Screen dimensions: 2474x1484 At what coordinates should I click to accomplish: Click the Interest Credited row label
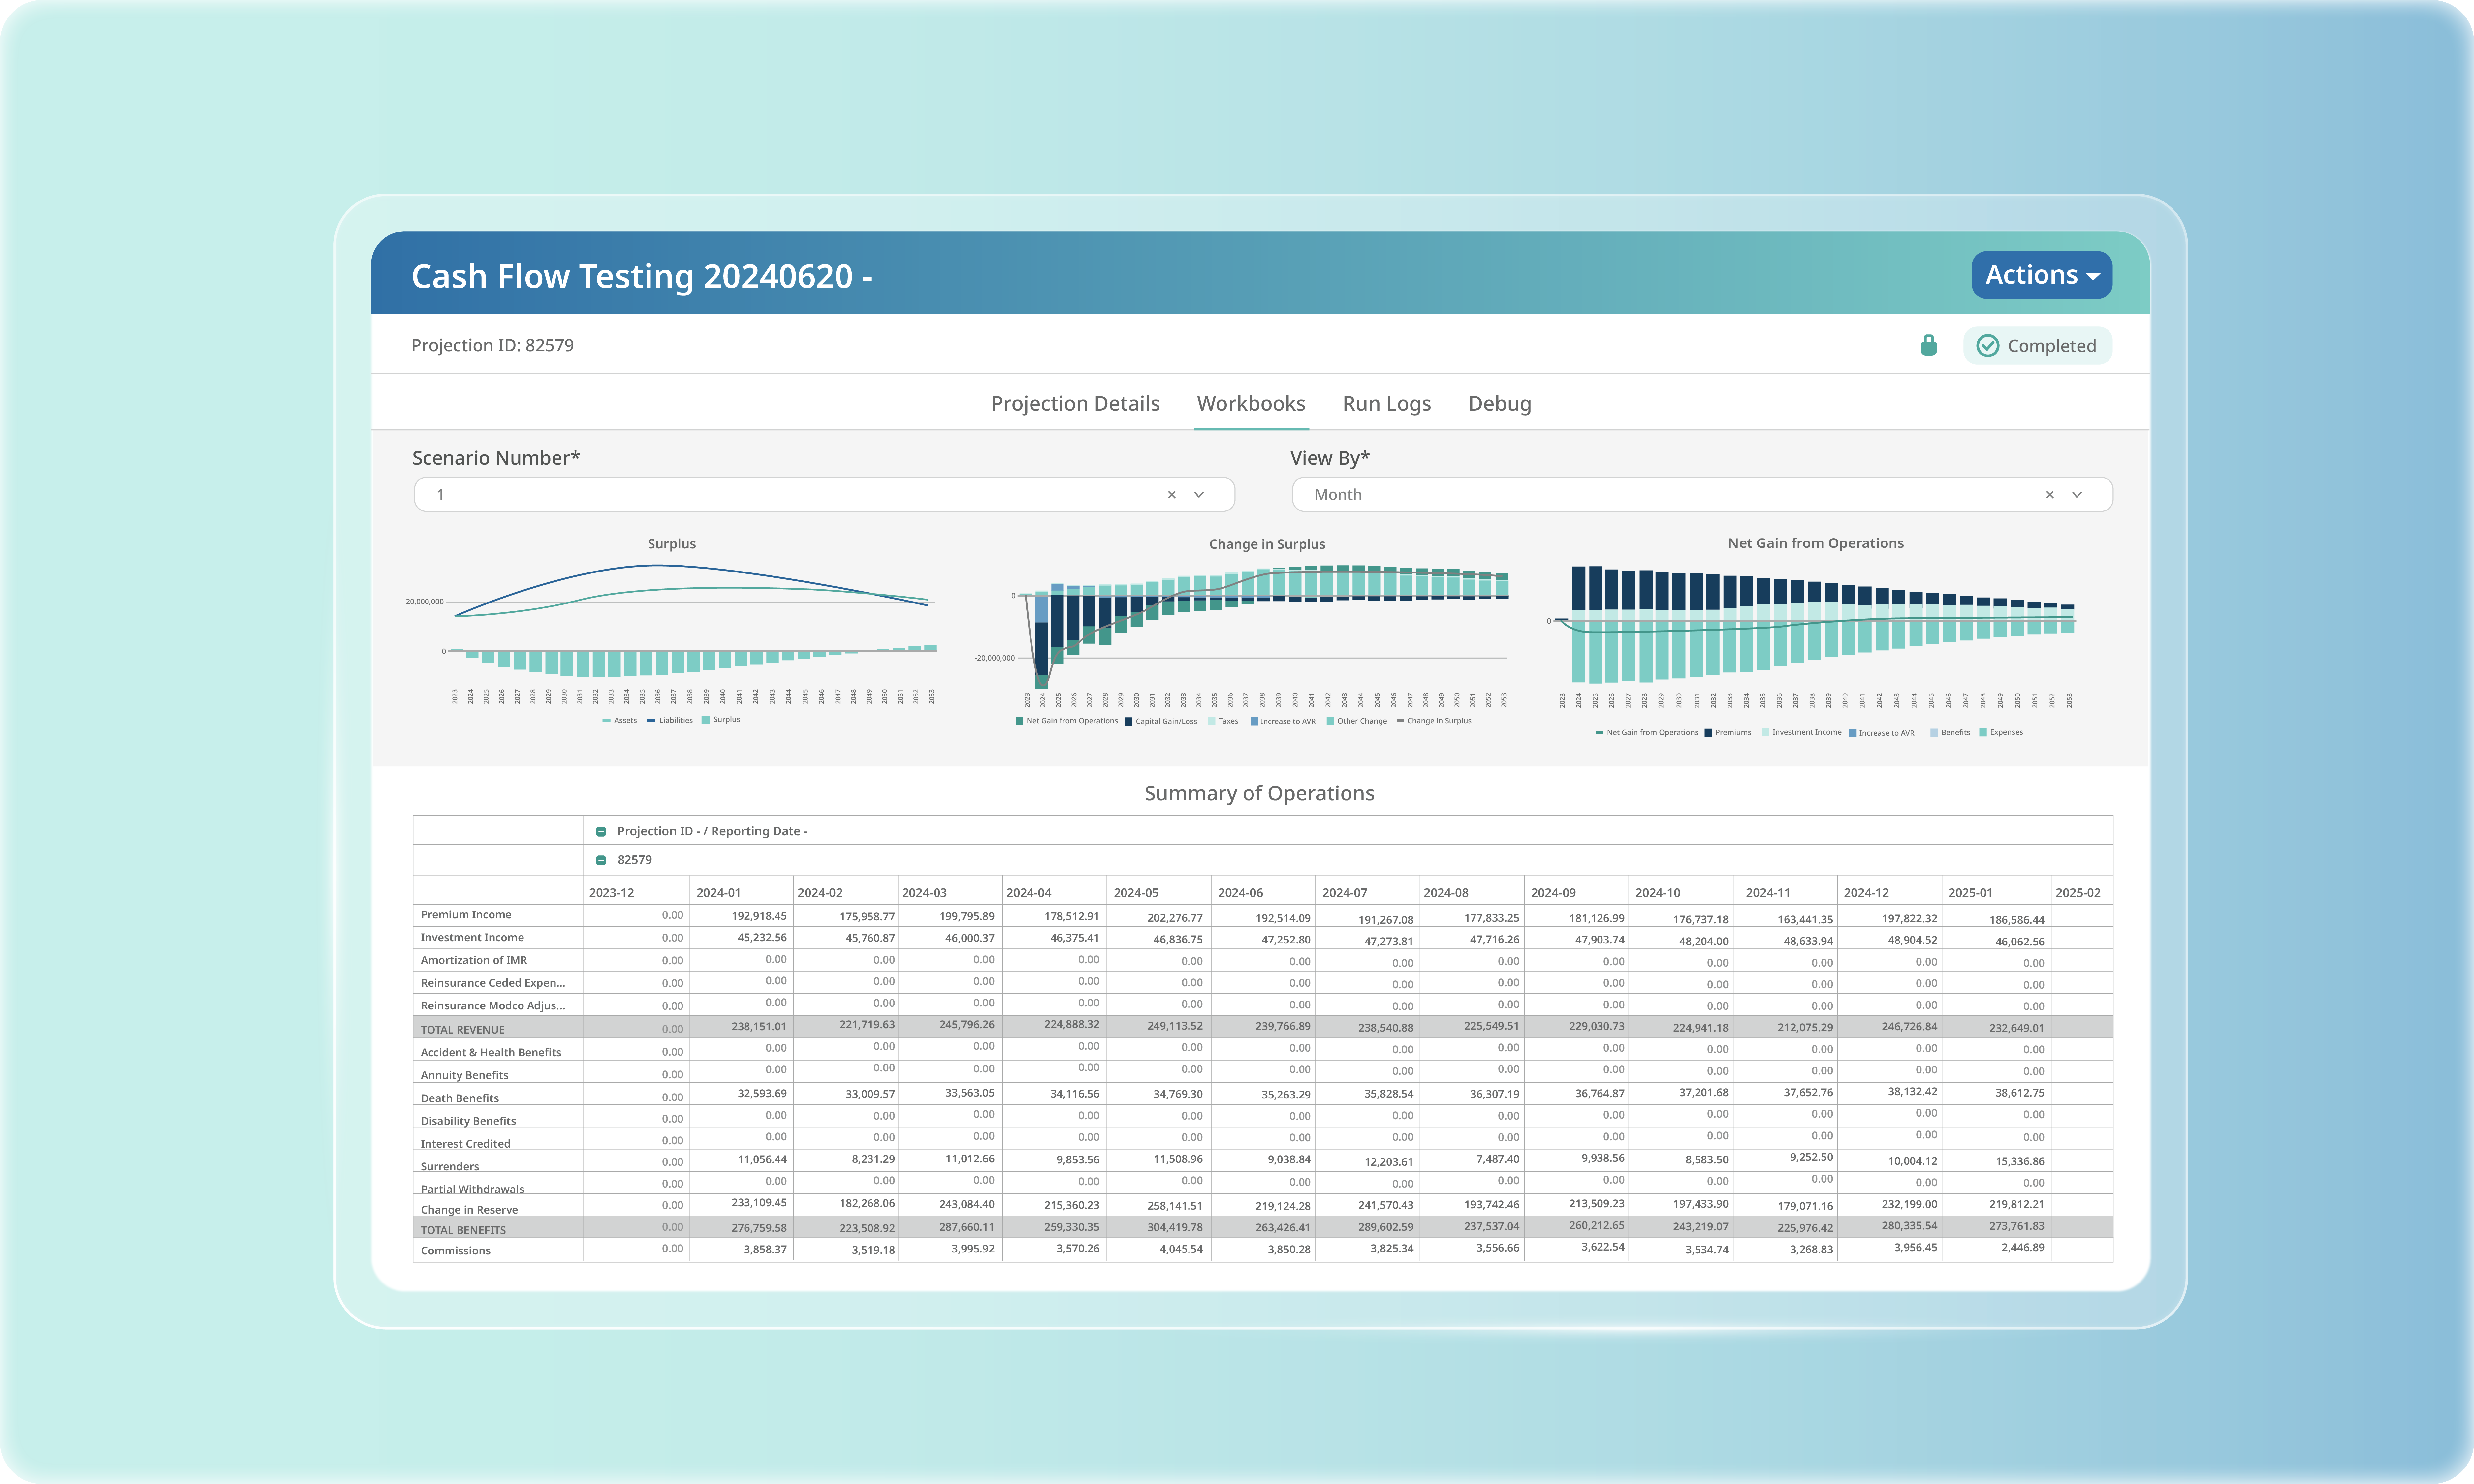click(466, 1144)
